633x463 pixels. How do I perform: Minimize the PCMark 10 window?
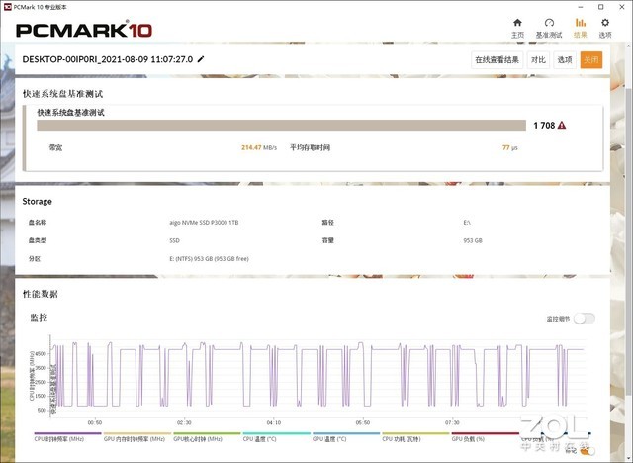[581, 7]
